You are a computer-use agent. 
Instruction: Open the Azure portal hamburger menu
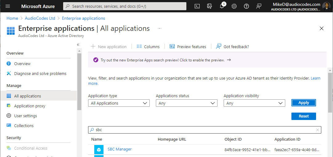pyautogui.click(x=8, y=6)
